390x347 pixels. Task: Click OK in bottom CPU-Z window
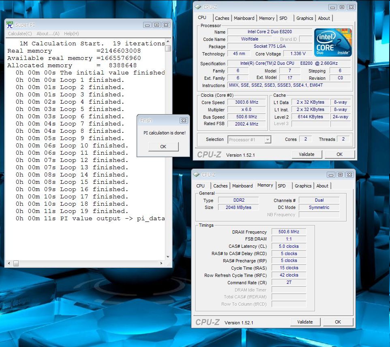tap(338, 322)
